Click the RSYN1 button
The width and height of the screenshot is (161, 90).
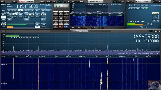coord(42,2)
